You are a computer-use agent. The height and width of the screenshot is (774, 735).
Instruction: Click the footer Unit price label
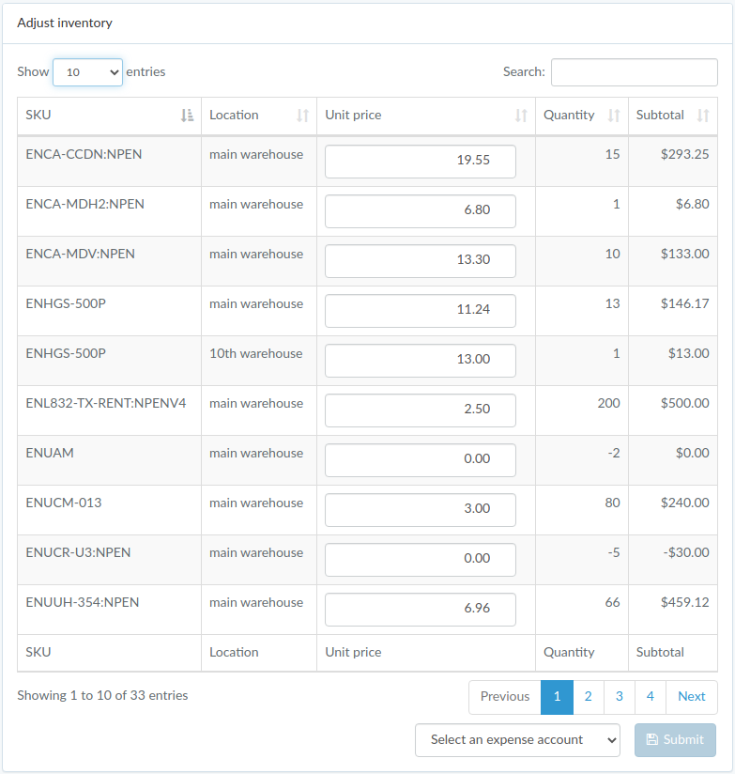pos(353,653)
